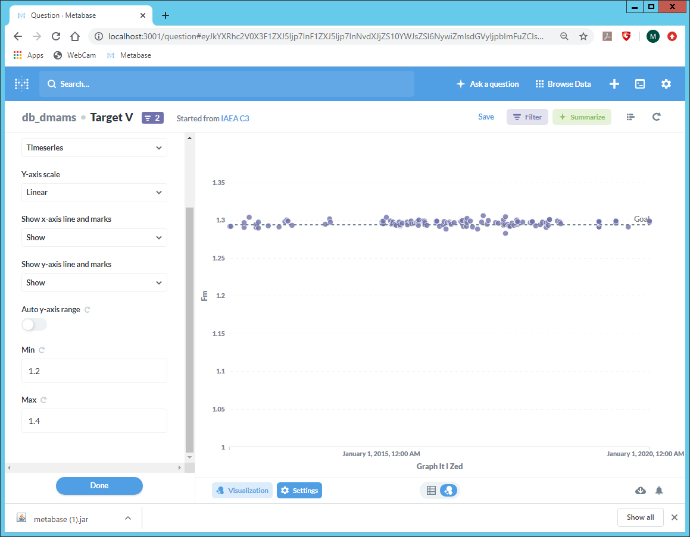Click Show all downloads button
This screenshot has height=537, width=690.
click(640, 517)
